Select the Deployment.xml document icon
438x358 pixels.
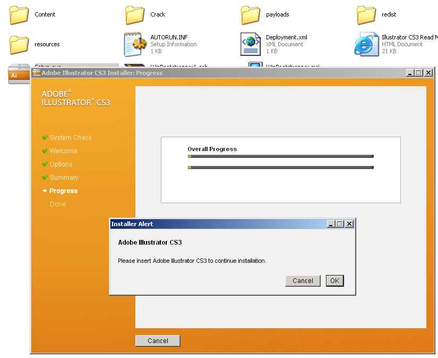pyautogui.click(x=251, y=44)
